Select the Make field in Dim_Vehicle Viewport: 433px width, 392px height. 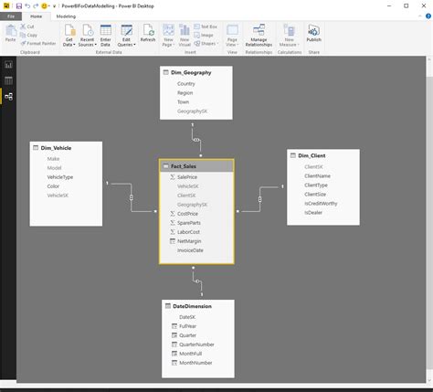(53, 159)
